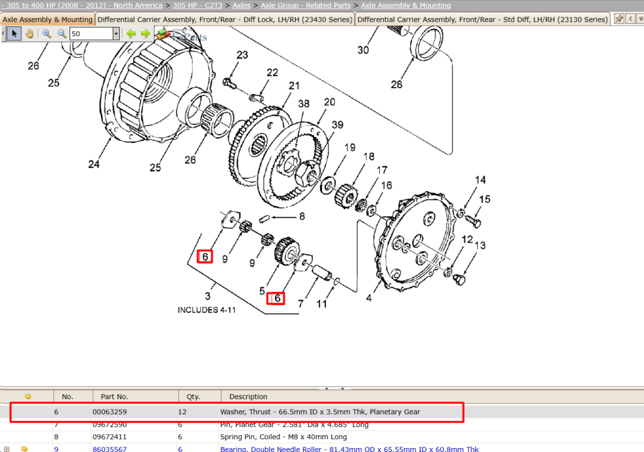Activate the hand pan tool
Screen dimensions: 644x452
[x=29, y=33]
